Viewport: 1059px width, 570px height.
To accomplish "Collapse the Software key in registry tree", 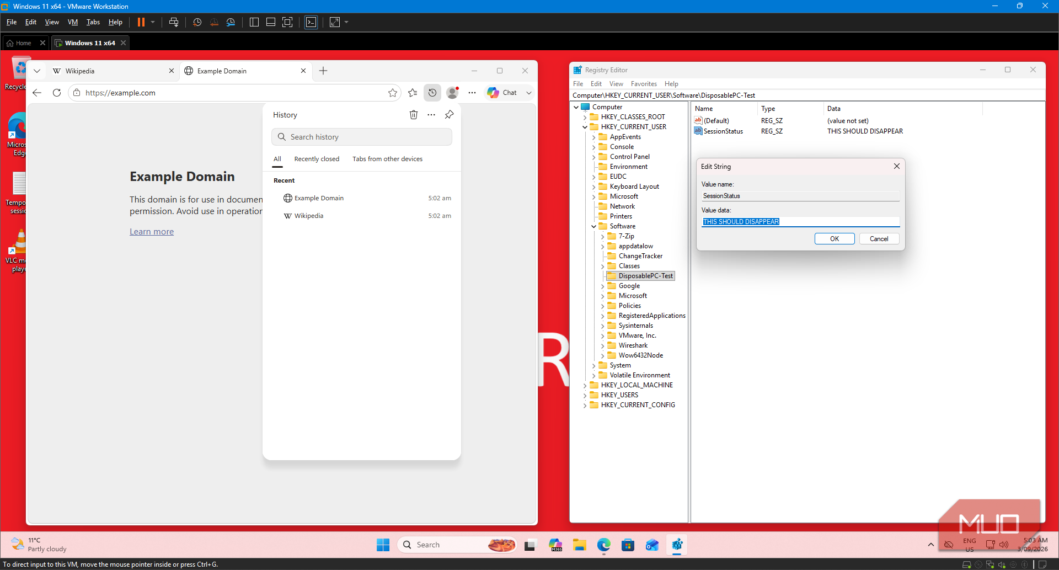I will tap(593, 226).
